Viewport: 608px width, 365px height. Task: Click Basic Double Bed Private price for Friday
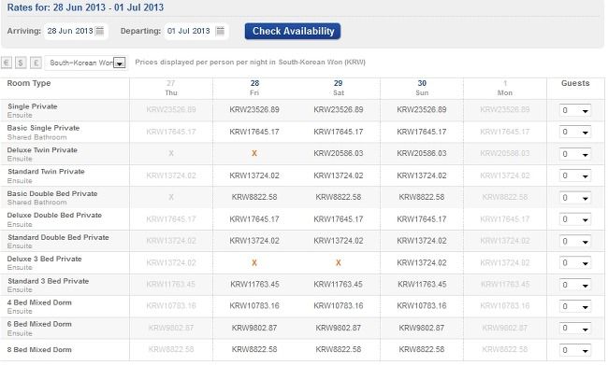pyautogui.click(x=254, y=197)
